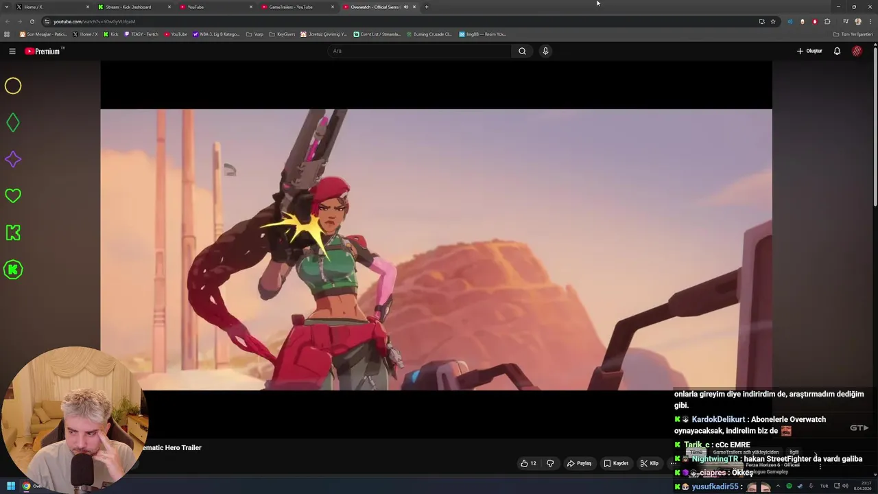Viewport: 878px width, 494px height.
Task: Change the TUR keyboard language indicator
Action: coord(824,486)
